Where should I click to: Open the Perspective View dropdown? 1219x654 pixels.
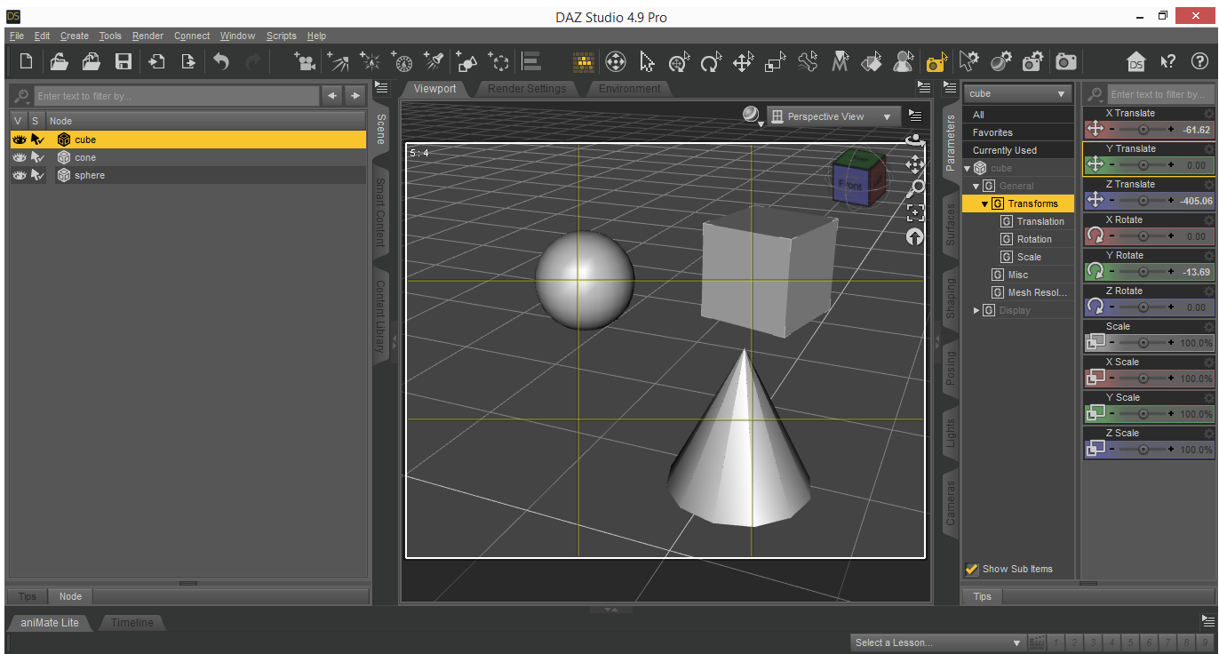coord(833,116)
